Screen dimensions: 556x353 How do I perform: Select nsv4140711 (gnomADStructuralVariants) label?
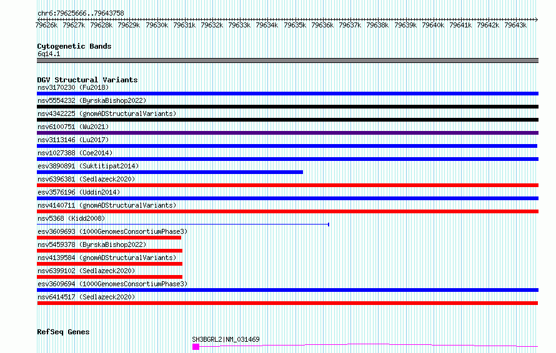[107, 205]
